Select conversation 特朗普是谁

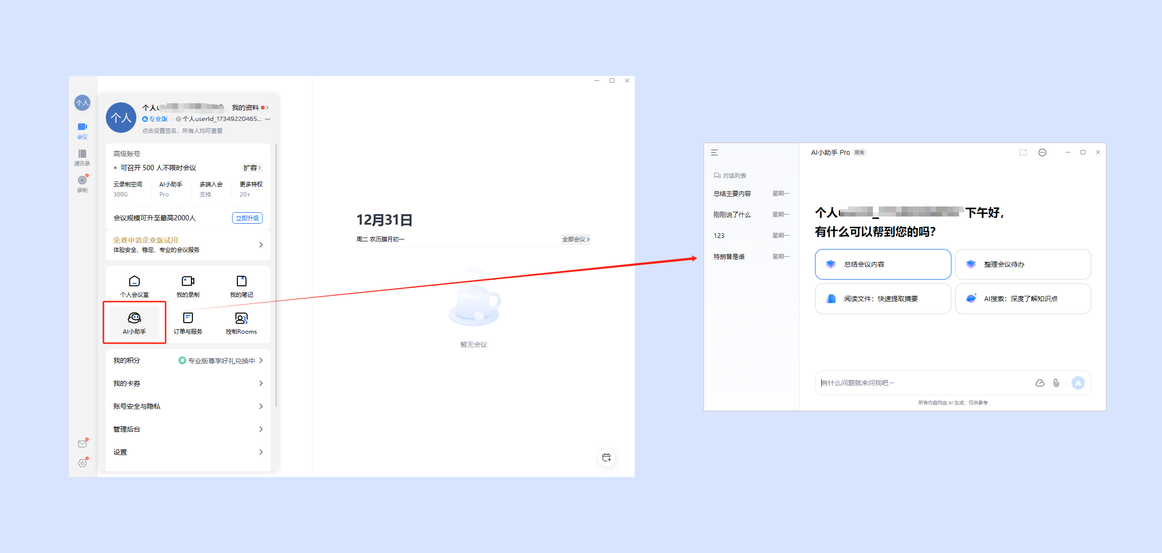click(x=751, y=257)
